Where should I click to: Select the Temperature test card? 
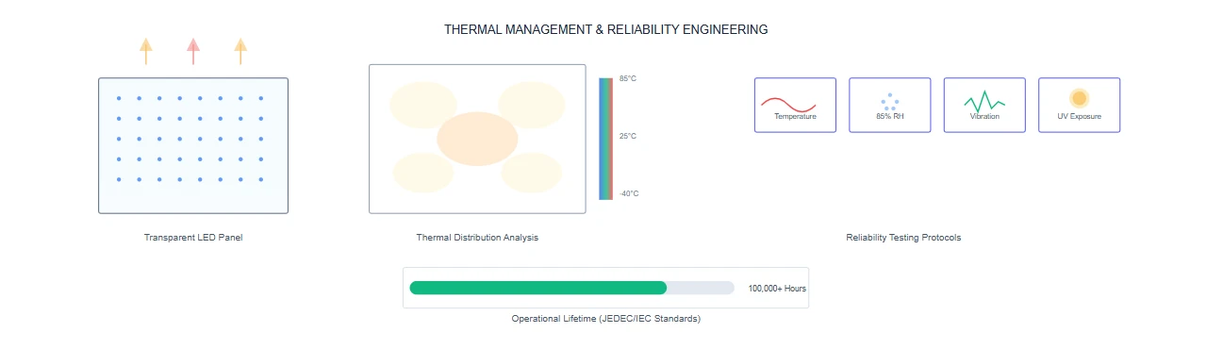coord(795,105)
